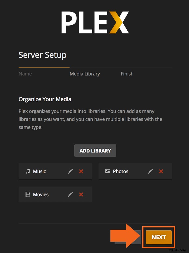This screenshot has width=189, height=253.
Task: Click the Photos picture icon
Action: tap(108, 171)
